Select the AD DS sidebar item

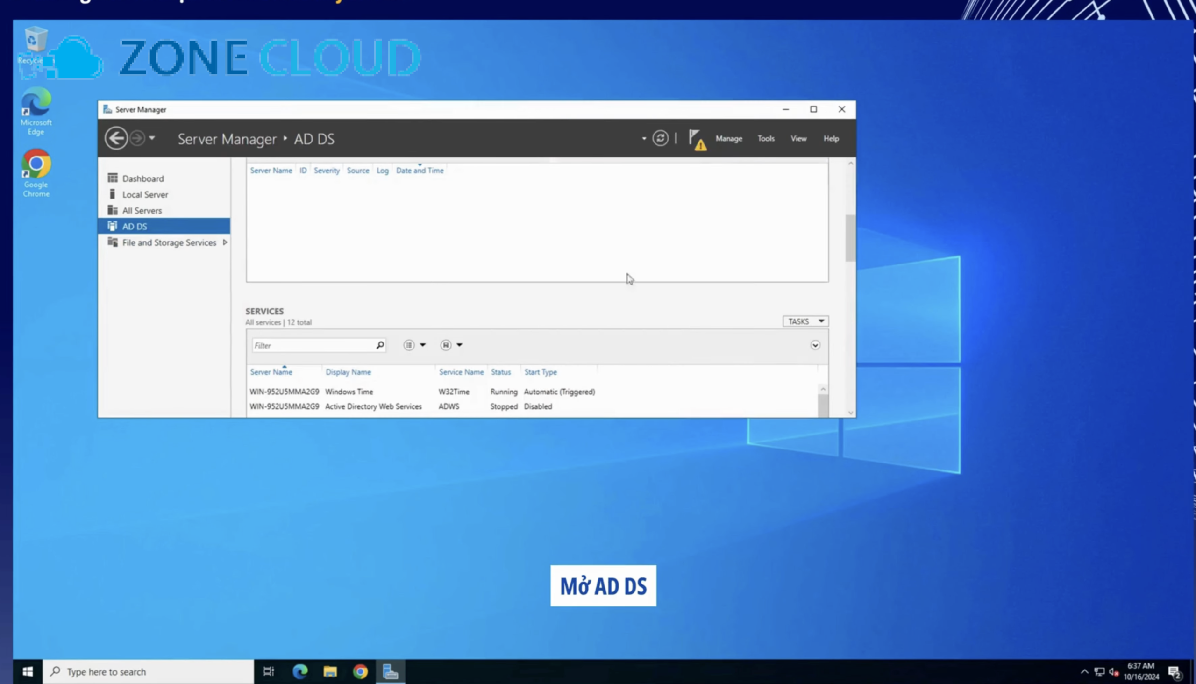135,226
